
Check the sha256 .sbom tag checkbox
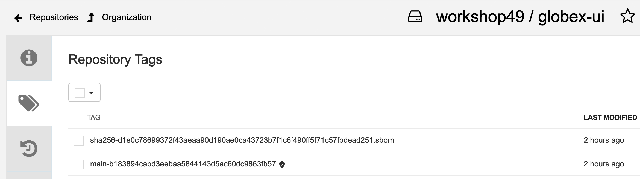(x=79, y=141)
